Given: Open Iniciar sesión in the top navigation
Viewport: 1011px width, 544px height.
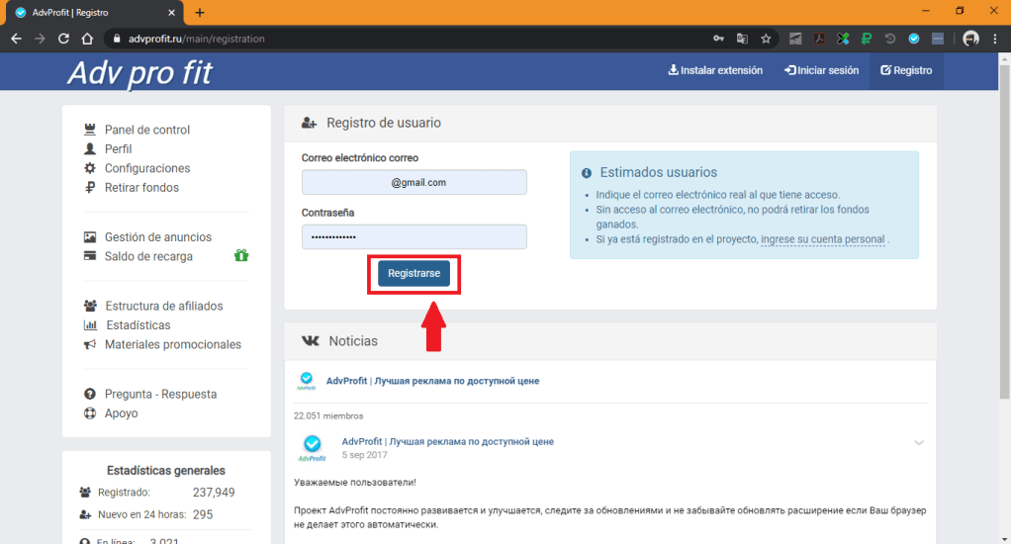Looking at the screenshot, I should [821, 71].
